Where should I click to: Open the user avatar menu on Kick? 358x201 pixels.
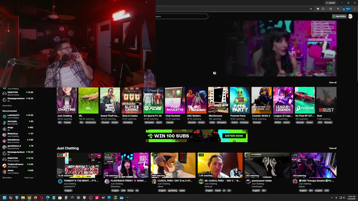pyautogui.click(x=350, y=16)
